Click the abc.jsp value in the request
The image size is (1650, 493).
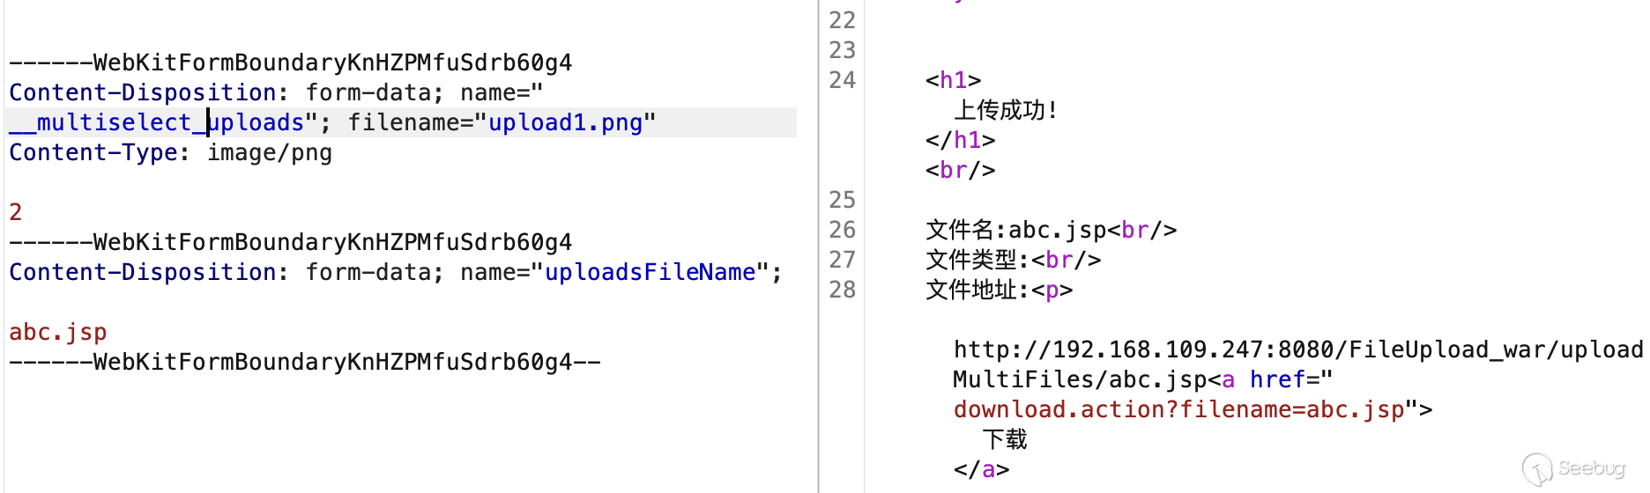click(x=58, y=332)
